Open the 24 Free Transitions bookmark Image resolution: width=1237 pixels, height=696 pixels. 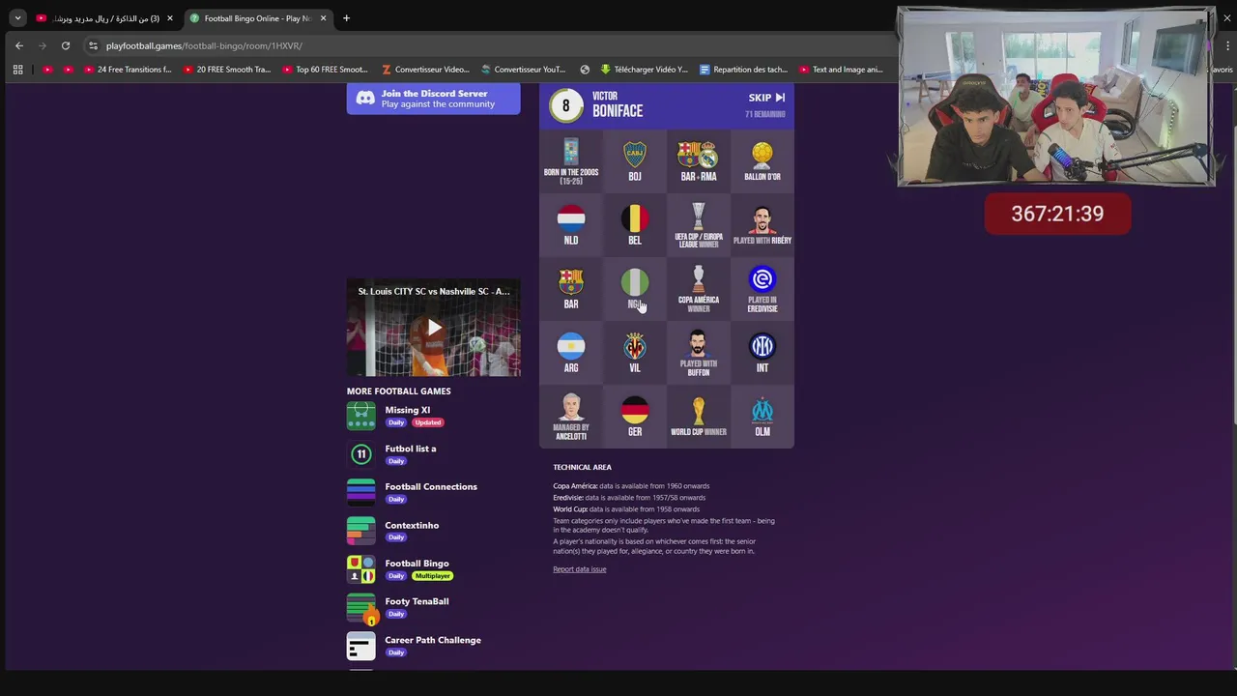pyautogui.click(x=128, y=70)
